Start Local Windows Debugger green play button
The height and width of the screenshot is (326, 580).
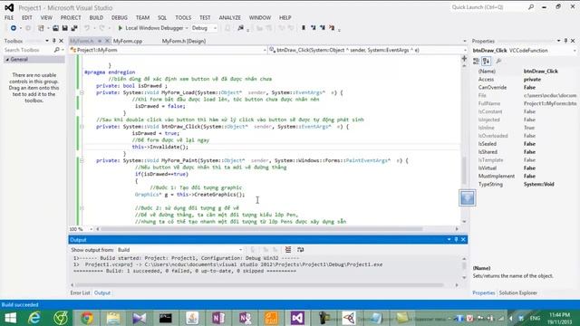(x=120, y=28)
